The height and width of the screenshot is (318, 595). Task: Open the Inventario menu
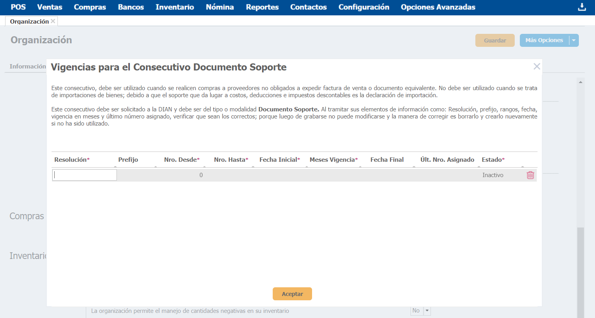coord(175,7)
